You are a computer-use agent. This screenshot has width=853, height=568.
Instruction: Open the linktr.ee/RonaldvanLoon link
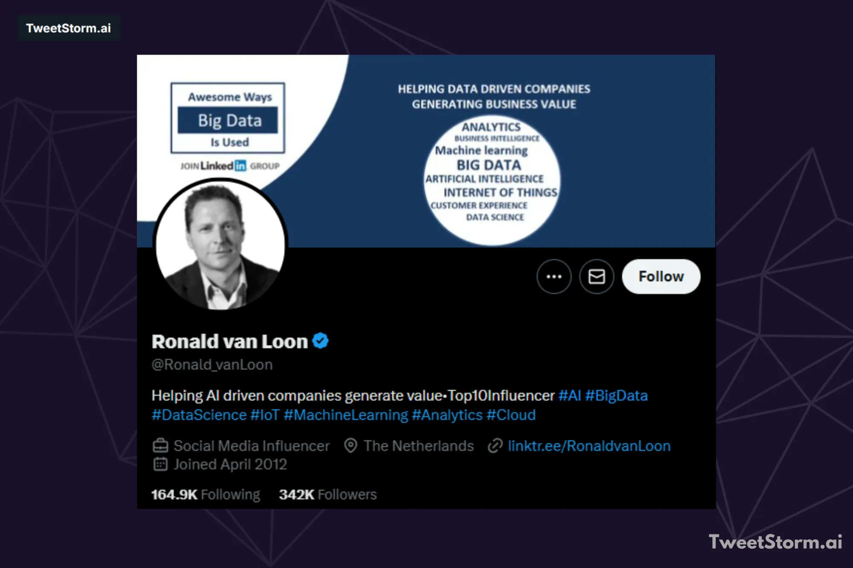[x=589, y=446]
